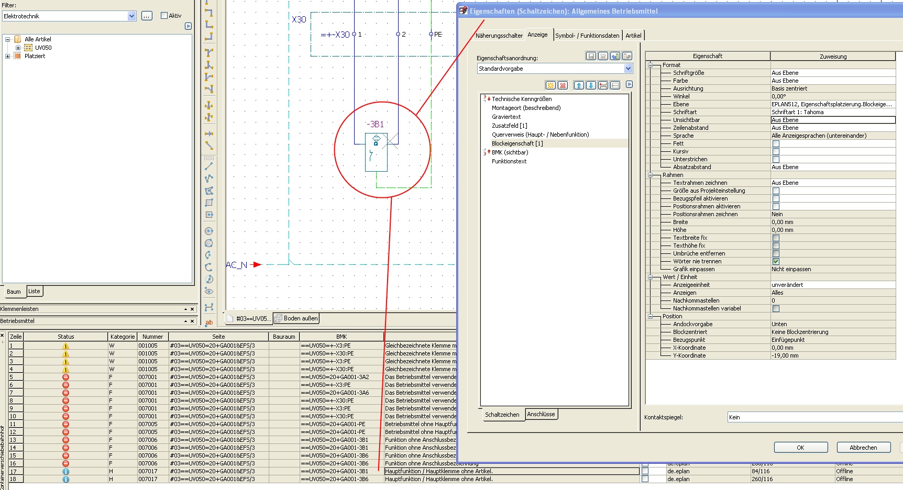Enable the Aktiv filter checkbox
The image size is (903, 490).
click(x=164, y=16)
